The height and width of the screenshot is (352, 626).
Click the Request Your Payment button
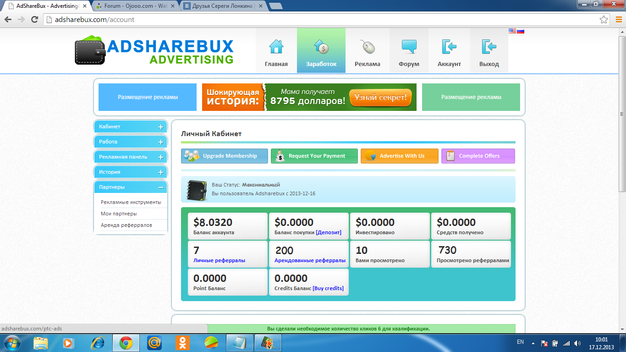314,156
